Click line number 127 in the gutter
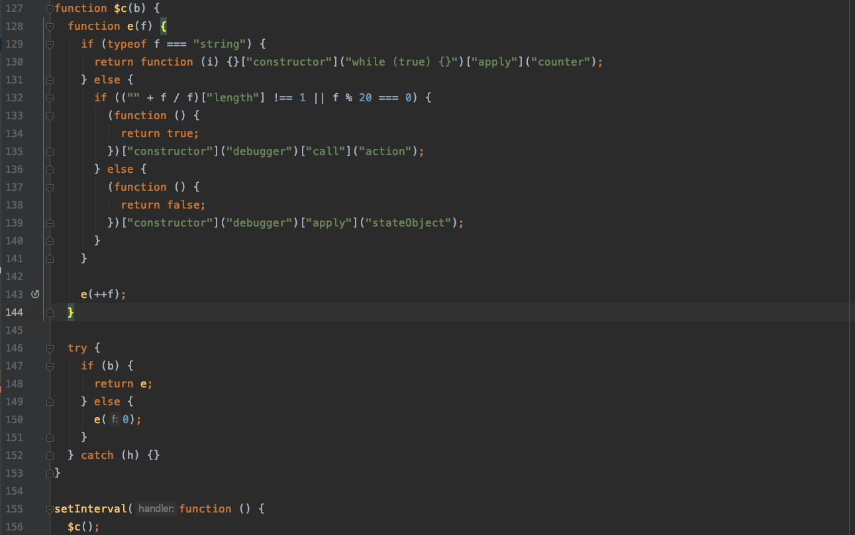 [x=13, y=9]
